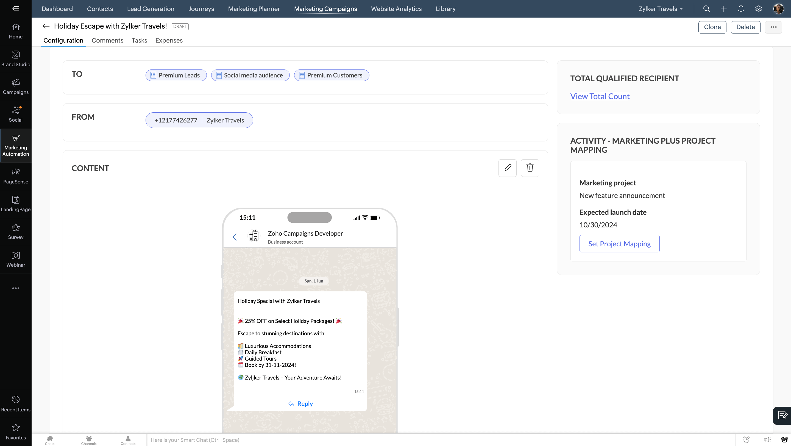791x446 pixels.
Task: Click the View Total Count link
Action: coord(600,96)
